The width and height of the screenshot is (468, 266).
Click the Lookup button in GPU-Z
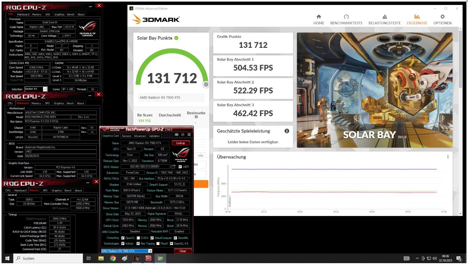point(181,143)
